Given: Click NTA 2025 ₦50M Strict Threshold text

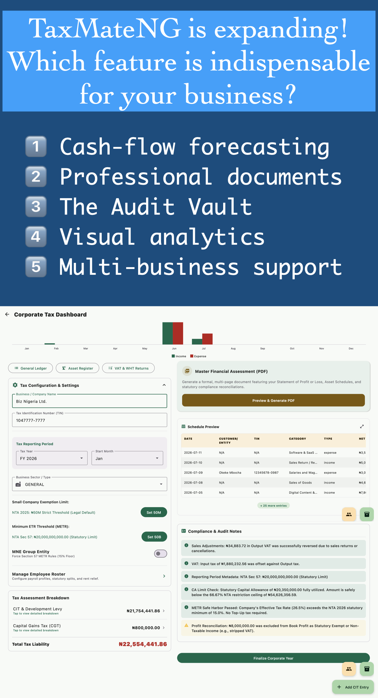Looking at the screenshot, I should pyautogui.click(x=53, y=512).
